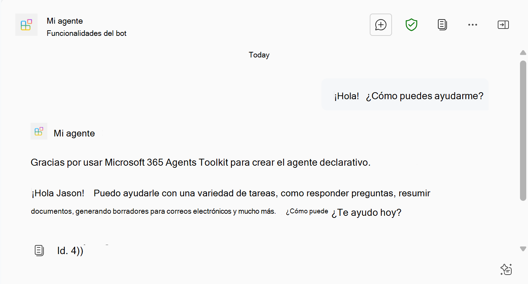Image resolution: width=528 pixels, height=284 pixels.
Task: Click the 'Gracias por usar Microsoft 365 Agents Toolkit' line
Action: [201, 163]
